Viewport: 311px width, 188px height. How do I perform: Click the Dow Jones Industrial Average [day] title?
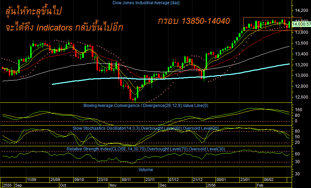(146, 3)
